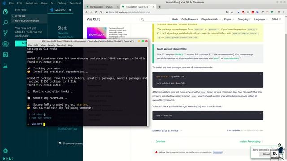Open the Source Control view in VS Code
Image resolution: width=287 pixels, height=161 pixels.
(5, 33)
